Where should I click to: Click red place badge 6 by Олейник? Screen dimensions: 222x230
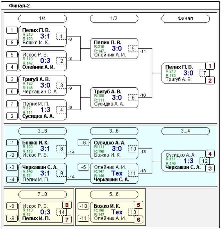tap(138, 220)
